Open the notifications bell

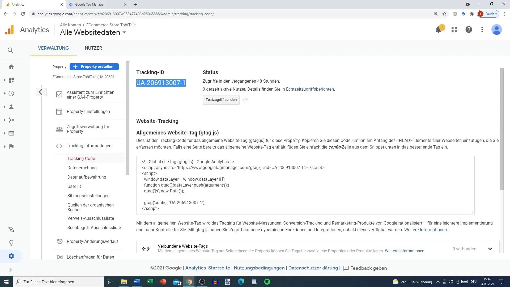[439, 29]
